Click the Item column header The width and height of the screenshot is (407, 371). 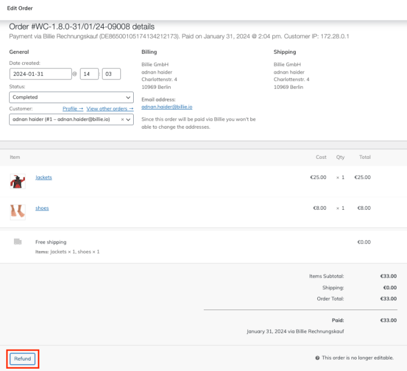pos(15,157)
